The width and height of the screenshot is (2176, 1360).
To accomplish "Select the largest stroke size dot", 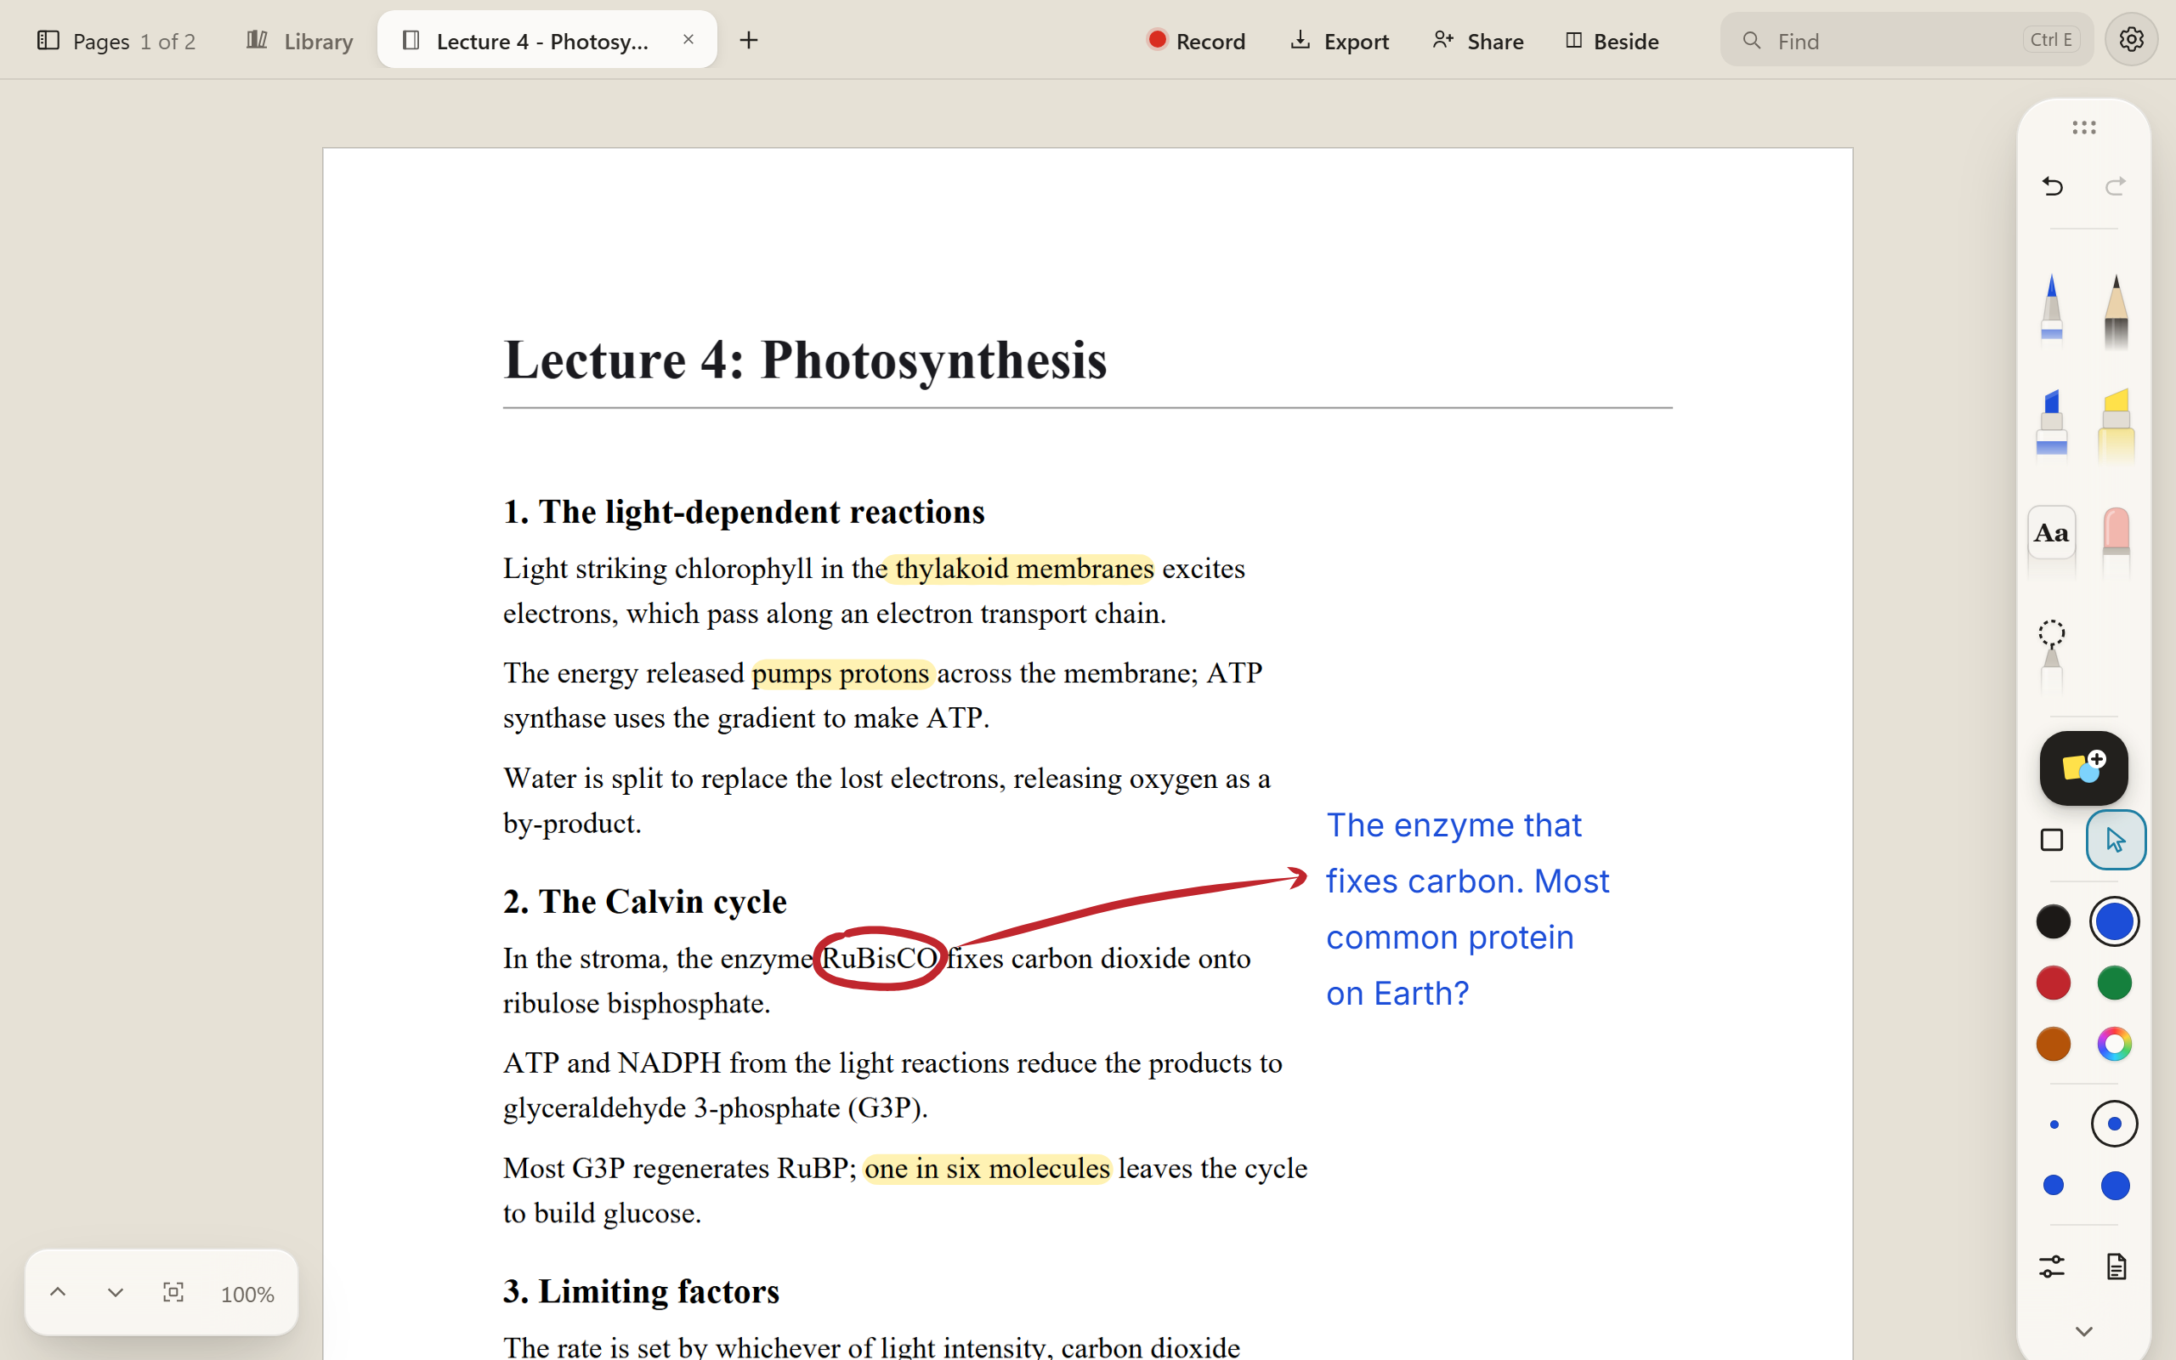I will 2115,1186.
